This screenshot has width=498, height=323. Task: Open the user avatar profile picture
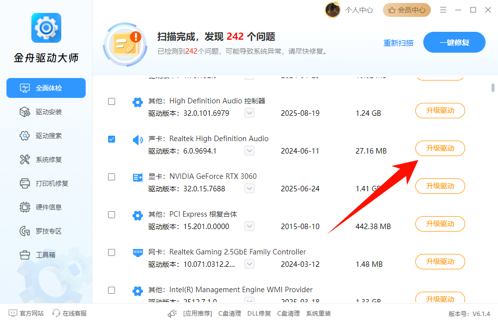click(333, 10)
